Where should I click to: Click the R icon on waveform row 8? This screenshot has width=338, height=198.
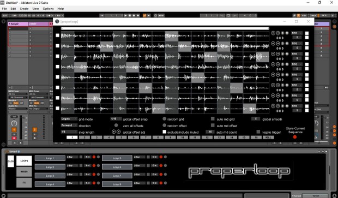click(x=287, y=106)
